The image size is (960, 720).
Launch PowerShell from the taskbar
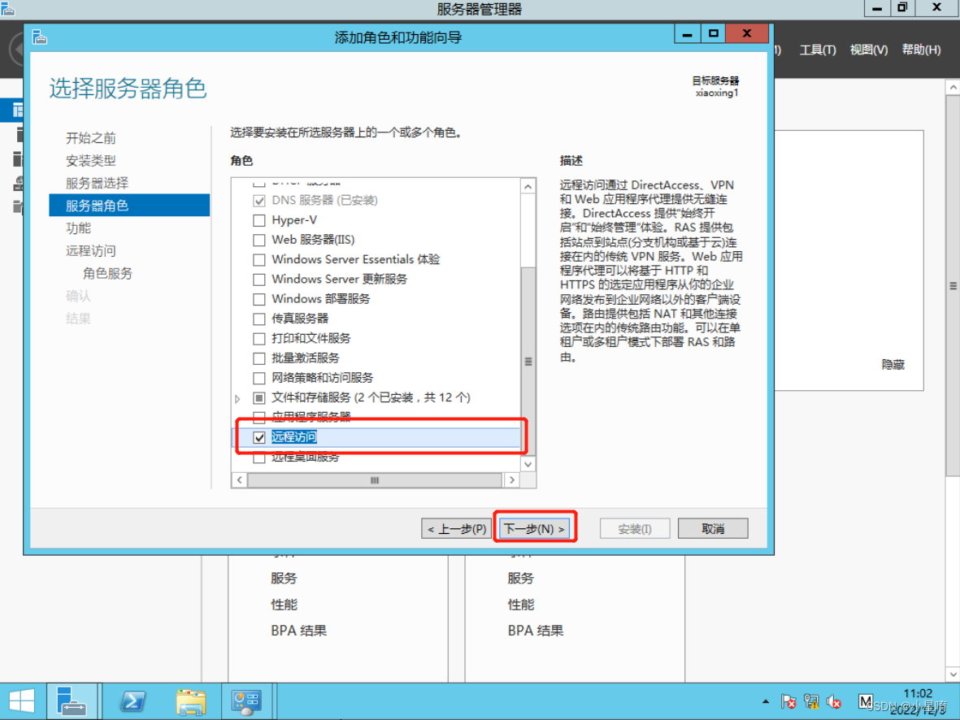tap(132, 701)
